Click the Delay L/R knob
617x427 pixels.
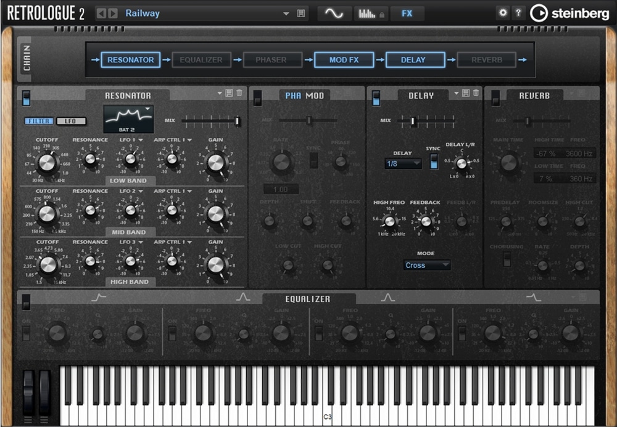point(462,163)
